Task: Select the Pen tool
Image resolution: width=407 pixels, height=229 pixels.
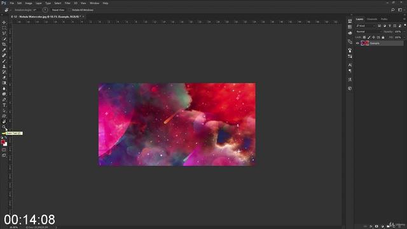Action: click(4, 100)
